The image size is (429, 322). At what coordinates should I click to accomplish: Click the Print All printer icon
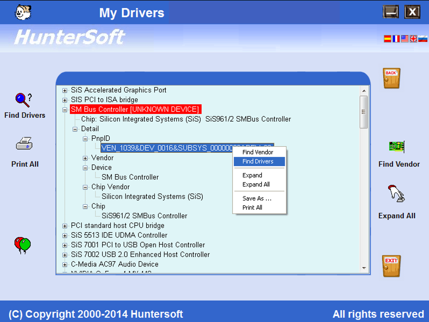[24, 143]
